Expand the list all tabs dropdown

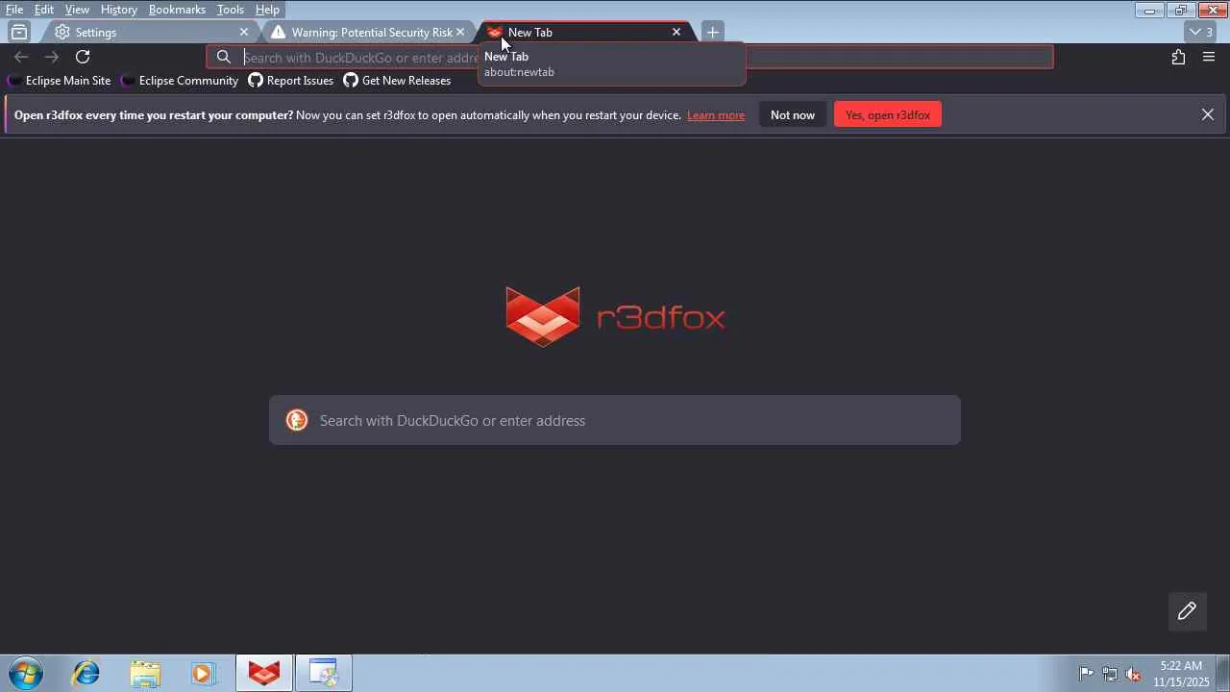tap(1200, 32)
